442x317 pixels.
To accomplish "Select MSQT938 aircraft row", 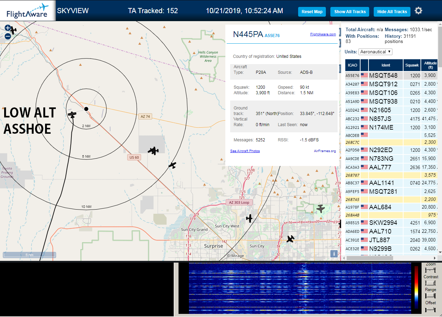I will click(391, 101).
